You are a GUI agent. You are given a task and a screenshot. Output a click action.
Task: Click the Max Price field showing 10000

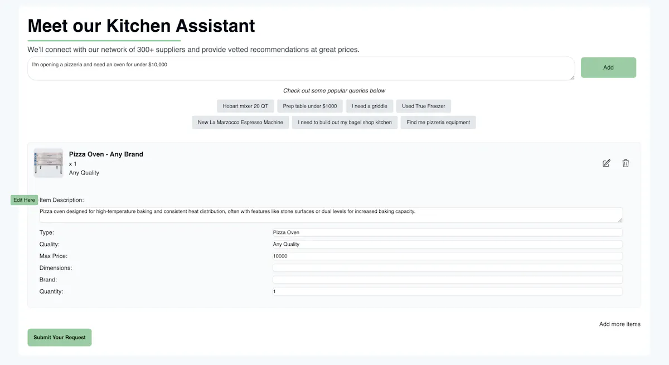[x=448, y=256]
